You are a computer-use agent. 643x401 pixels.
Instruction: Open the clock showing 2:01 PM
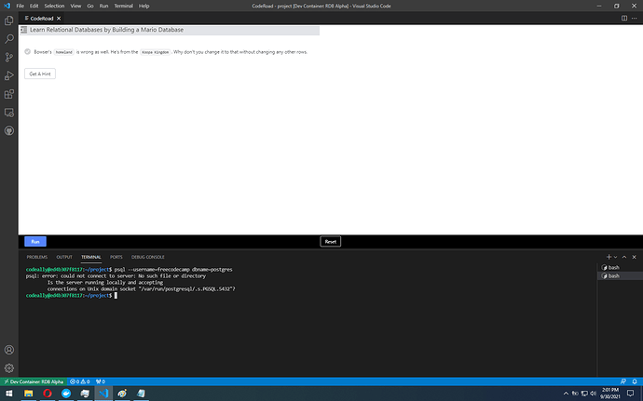(610, 394)
